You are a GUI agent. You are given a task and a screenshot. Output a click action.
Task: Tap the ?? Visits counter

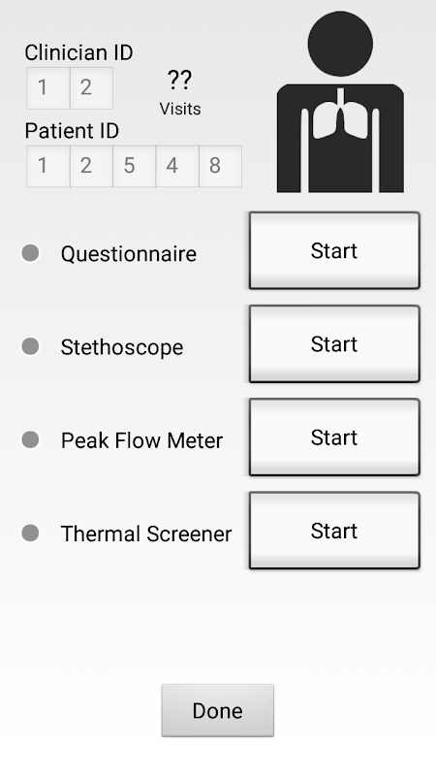pos(180,93)
